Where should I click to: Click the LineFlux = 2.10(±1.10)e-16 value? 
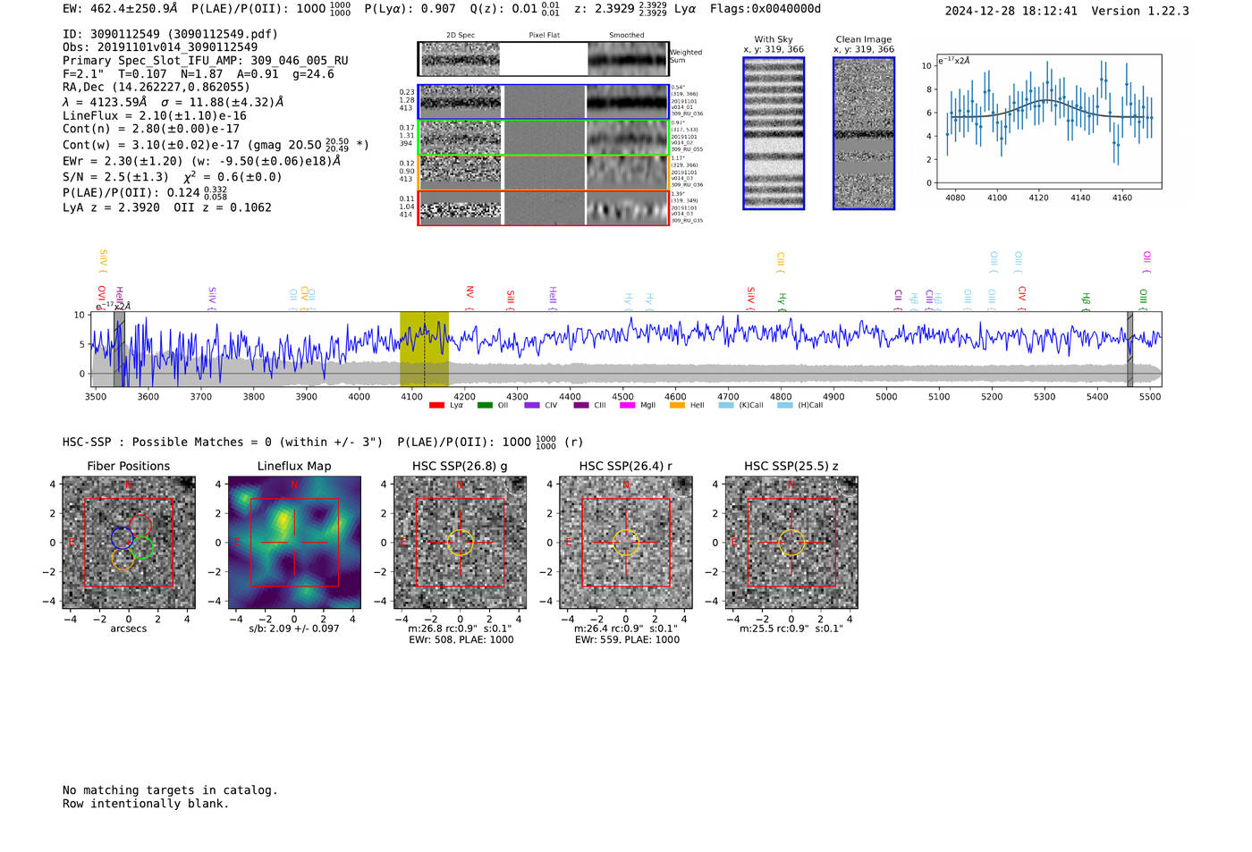[155, 115]
